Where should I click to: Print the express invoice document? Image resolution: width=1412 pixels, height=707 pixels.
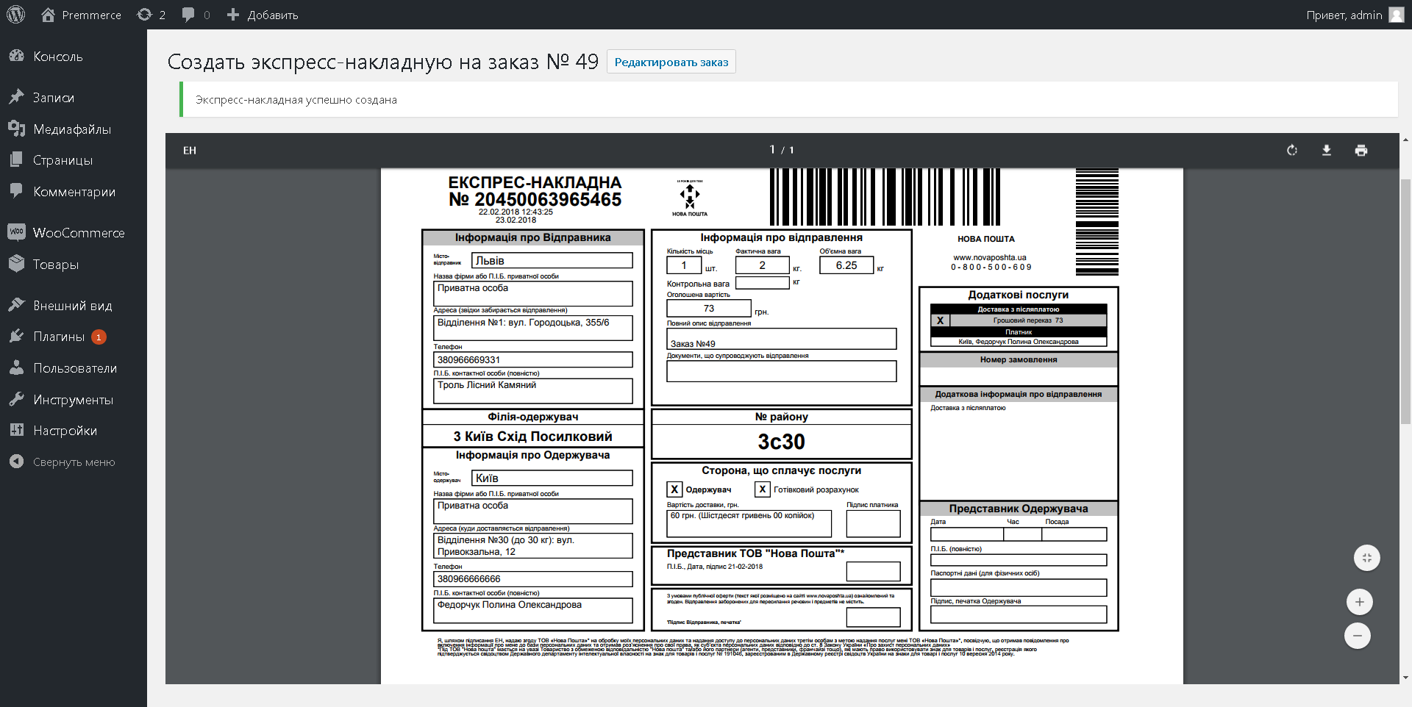1361,150
